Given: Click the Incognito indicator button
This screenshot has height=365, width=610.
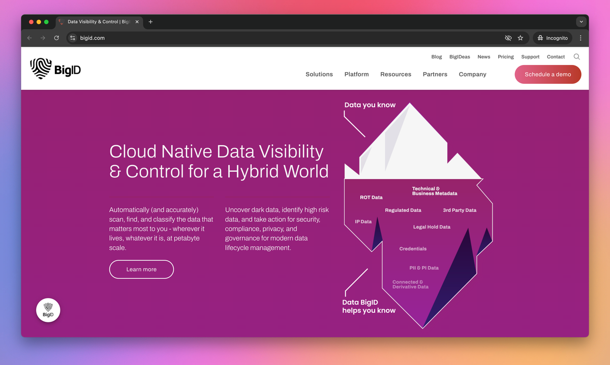Looking at the screenshot, I should [552, 38].
